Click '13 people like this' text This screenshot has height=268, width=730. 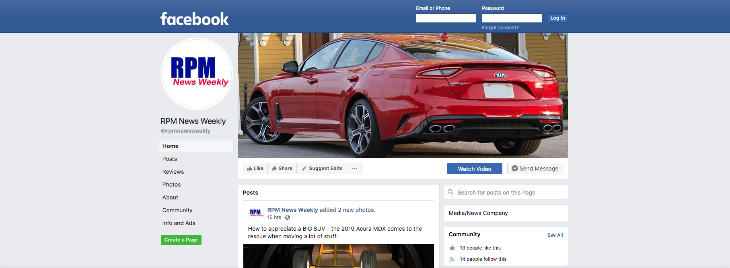(x=480, y=248)
